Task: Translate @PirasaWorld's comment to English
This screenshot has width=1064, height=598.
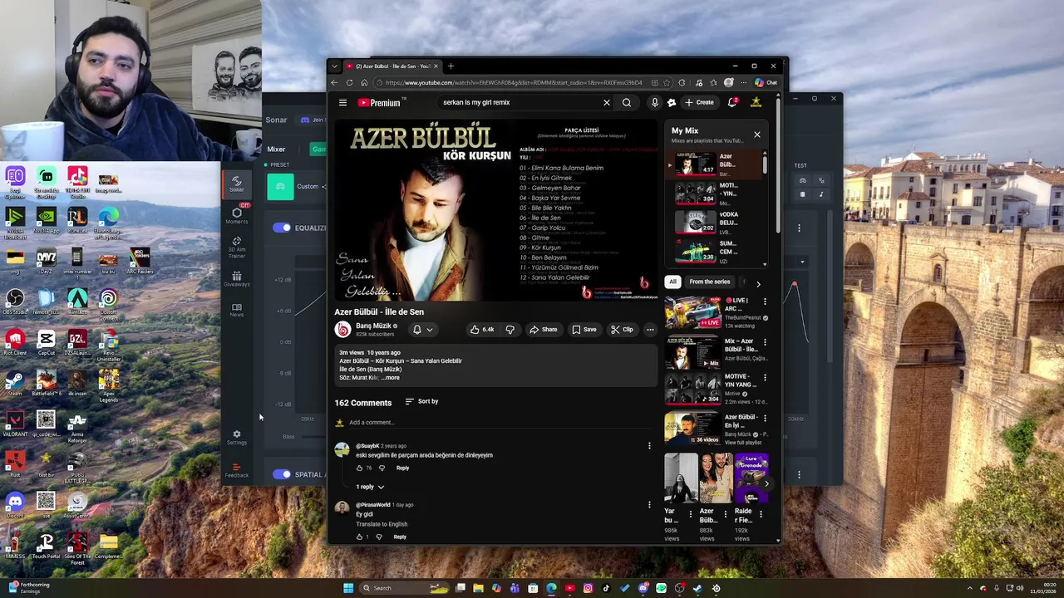Action: pos(382,524)
